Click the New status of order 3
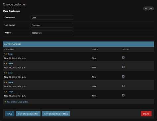This screenshot has width=157, height=121. pos(94,96)
